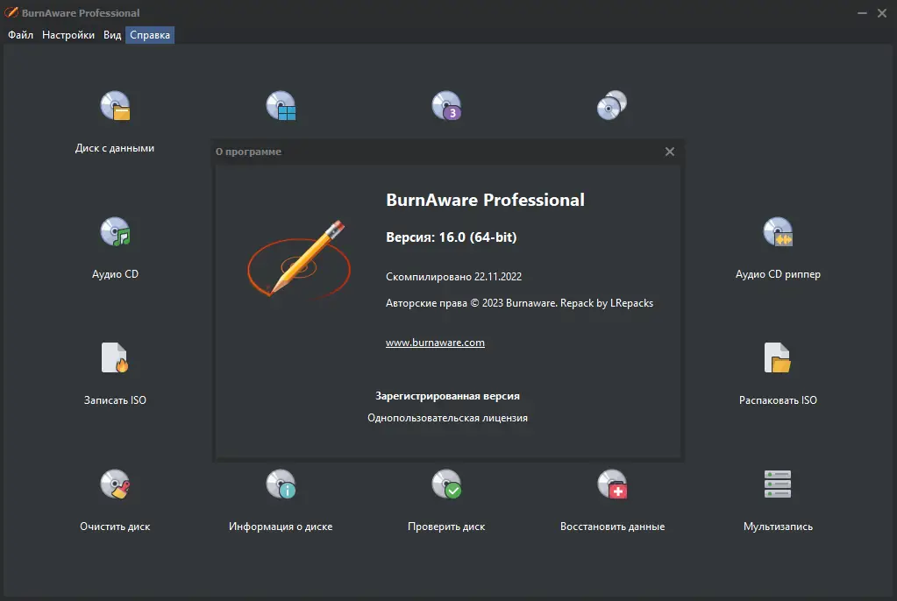Click the Авторские права copyright line
This screenshot has height=601, width=897.
point(519,303)
